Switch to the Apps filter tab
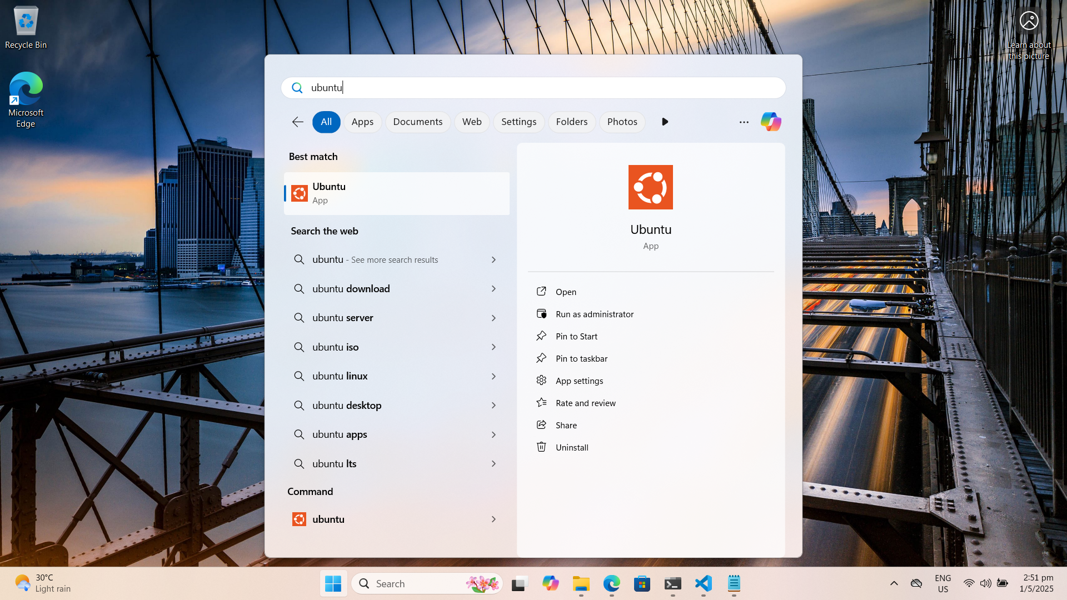 [x=362, y=122]
